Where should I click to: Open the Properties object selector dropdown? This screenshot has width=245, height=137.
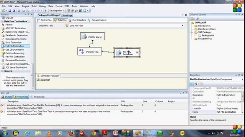[242, 80]
